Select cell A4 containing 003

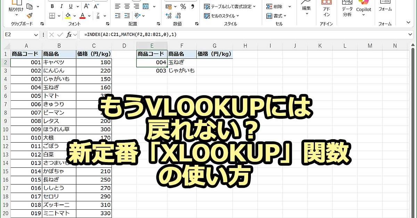point(26,79)
